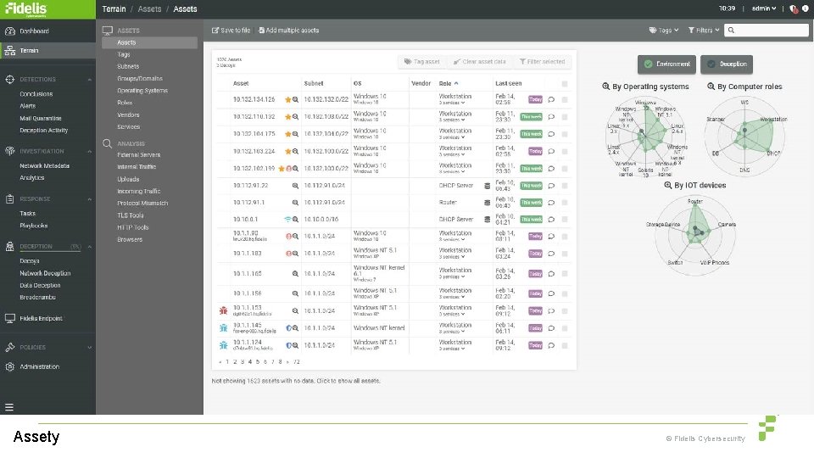Open comment icon in 10.132.134.126 row
The image size is (814, 458).
[551, 100]
